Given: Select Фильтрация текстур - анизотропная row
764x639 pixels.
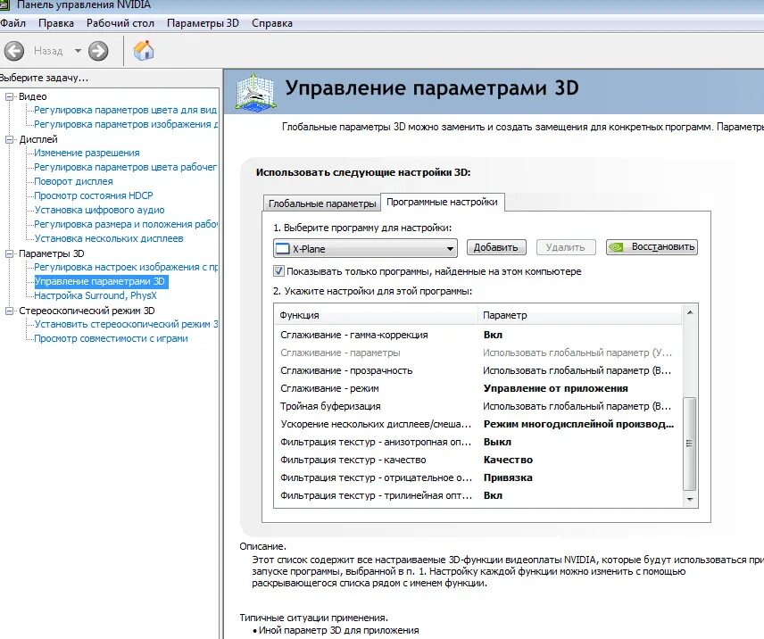Looking at the screenshot, I should click(478, 442).
